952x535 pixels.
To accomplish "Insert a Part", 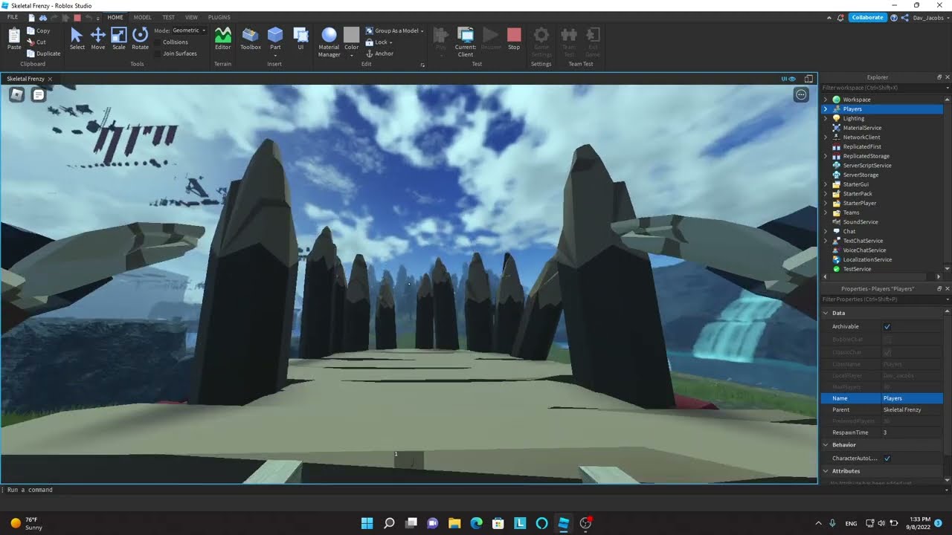I will (x=275, y=39).
